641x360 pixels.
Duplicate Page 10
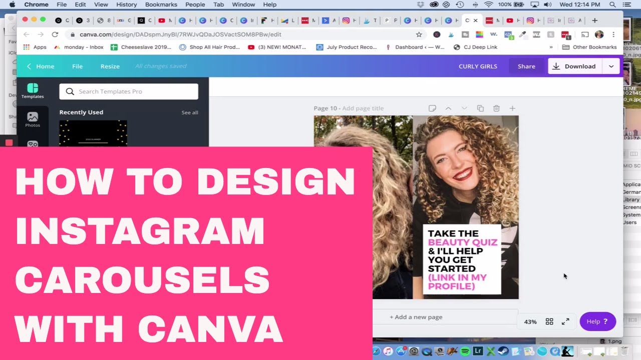[480, 108]
